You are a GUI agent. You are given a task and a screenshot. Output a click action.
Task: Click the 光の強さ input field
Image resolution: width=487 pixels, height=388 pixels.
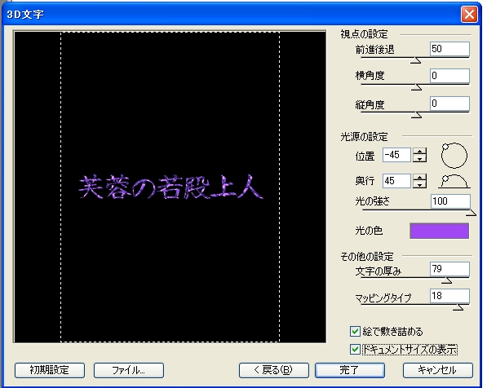450,201
